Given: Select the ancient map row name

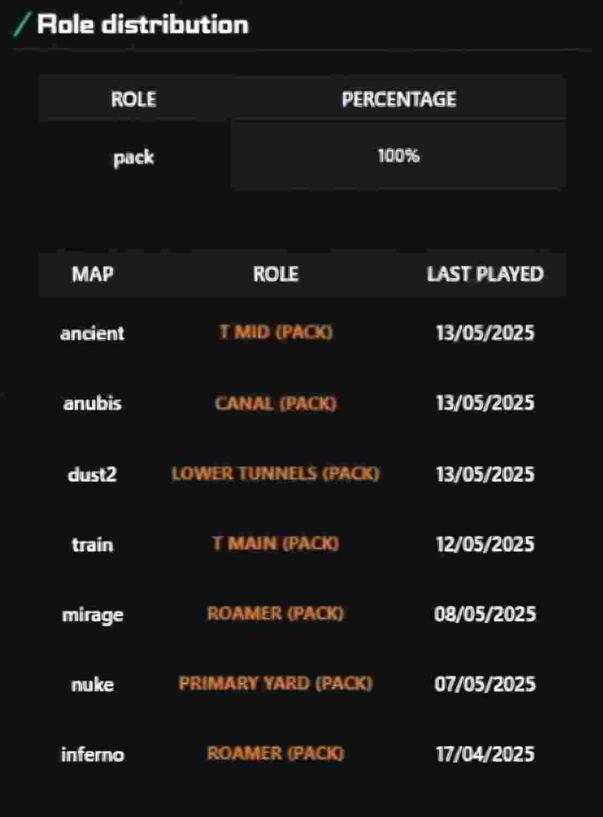Looking at the screenshot, I should (x=93, y=333).
